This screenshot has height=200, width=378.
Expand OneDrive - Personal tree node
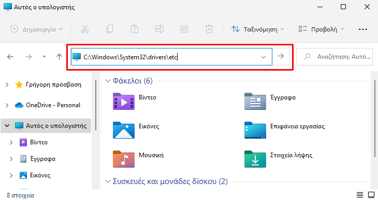(7, 105)
